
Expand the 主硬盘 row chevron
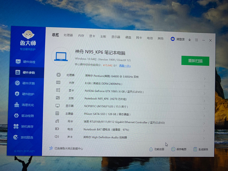[x=204, y=116]
